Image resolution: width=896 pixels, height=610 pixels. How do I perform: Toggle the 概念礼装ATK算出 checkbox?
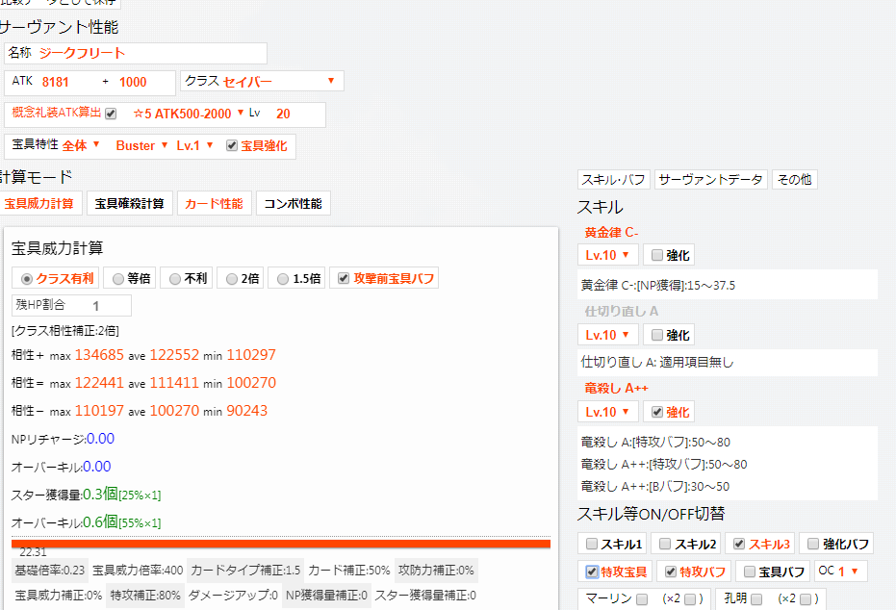tap(111, 114)
